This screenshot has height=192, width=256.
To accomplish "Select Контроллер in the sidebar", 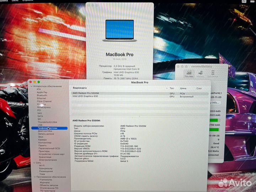I will point(45,143).
